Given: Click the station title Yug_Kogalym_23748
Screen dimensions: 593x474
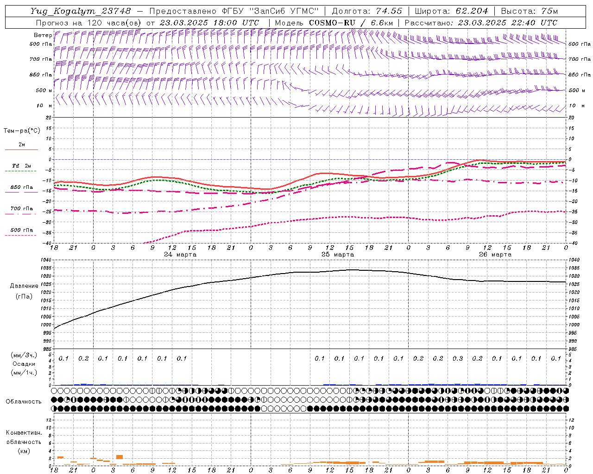Looking at the screenshot, I should [x=81, y=11].
